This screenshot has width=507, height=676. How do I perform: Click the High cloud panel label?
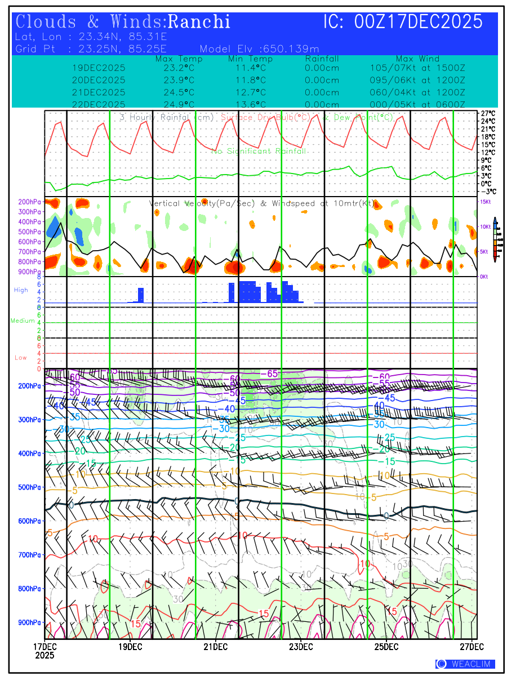(x=21, y=290)
